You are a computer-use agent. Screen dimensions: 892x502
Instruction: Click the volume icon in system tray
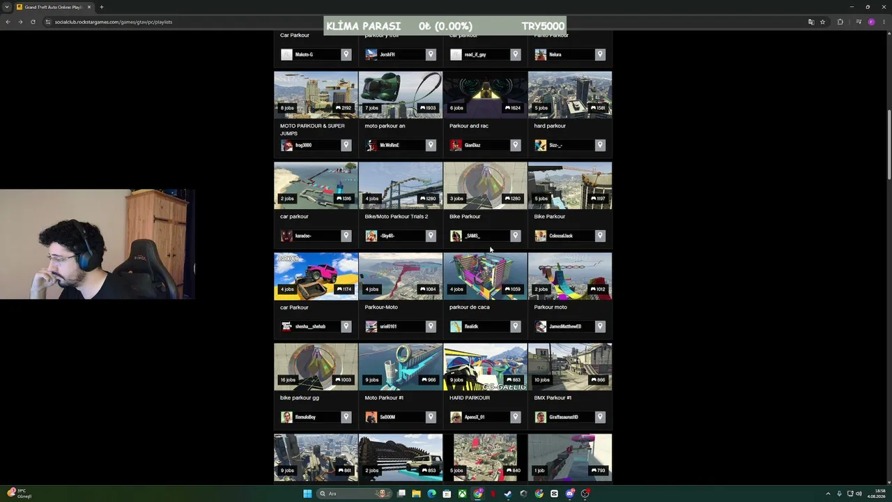coord(859,494)
